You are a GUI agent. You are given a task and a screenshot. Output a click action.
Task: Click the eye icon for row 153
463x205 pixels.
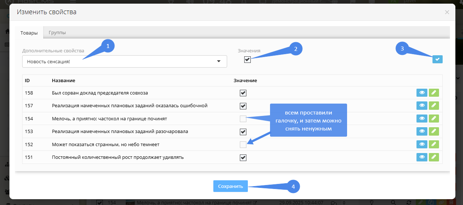pyautogui.click(x=422, y=131)
